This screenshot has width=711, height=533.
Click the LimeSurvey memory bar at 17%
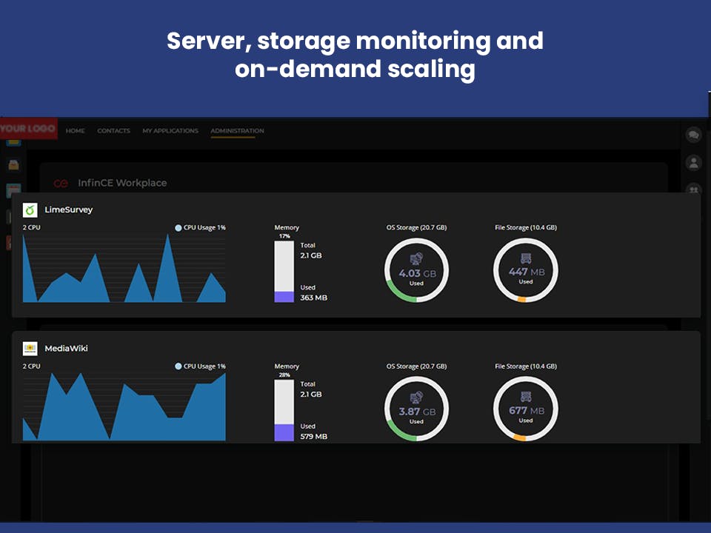click(x=284, y=272)
